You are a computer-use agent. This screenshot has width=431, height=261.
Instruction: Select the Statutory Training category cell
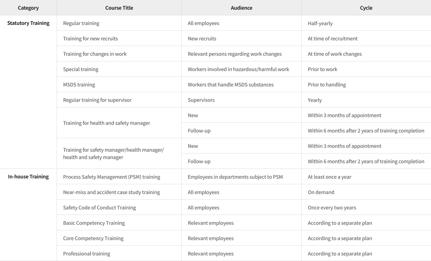[28, 23]
